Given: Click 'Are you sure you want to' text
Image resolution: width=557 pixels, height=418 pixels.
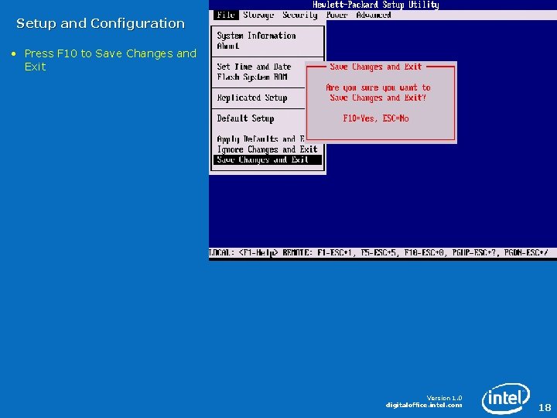Looking at the screenshot, I should [378, 87].
